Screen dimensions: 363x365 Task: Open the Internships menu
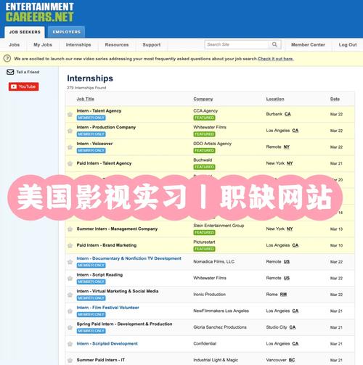(x=78, y=45)
